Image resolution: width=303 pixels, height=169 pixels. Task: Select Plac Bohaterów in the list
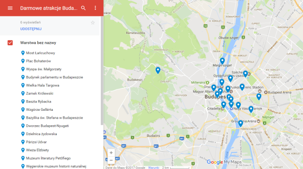(38, 61)
